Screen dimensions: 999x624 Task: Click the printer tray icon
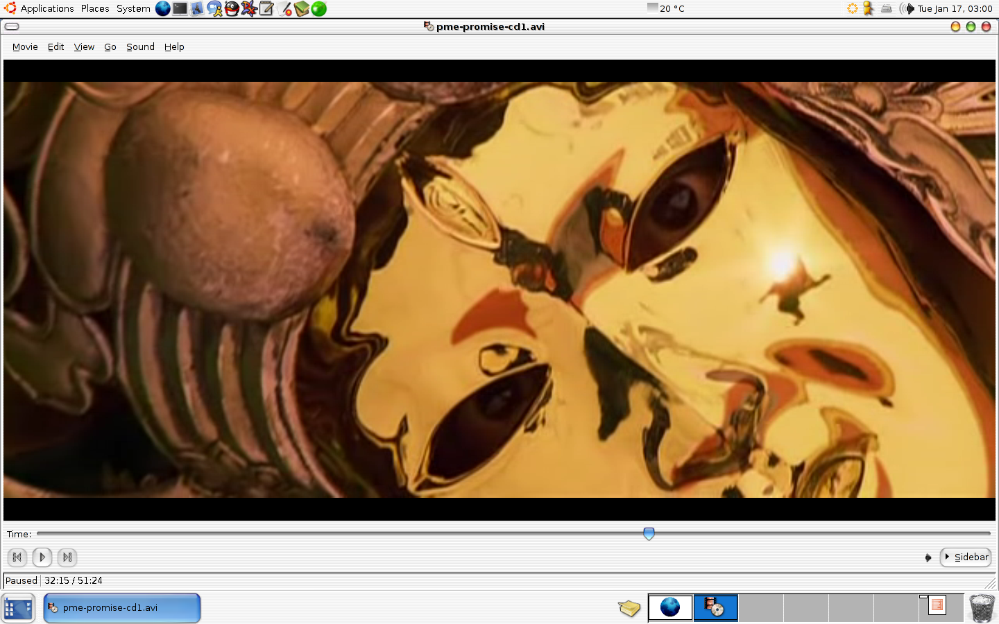[x=886, y=8]
